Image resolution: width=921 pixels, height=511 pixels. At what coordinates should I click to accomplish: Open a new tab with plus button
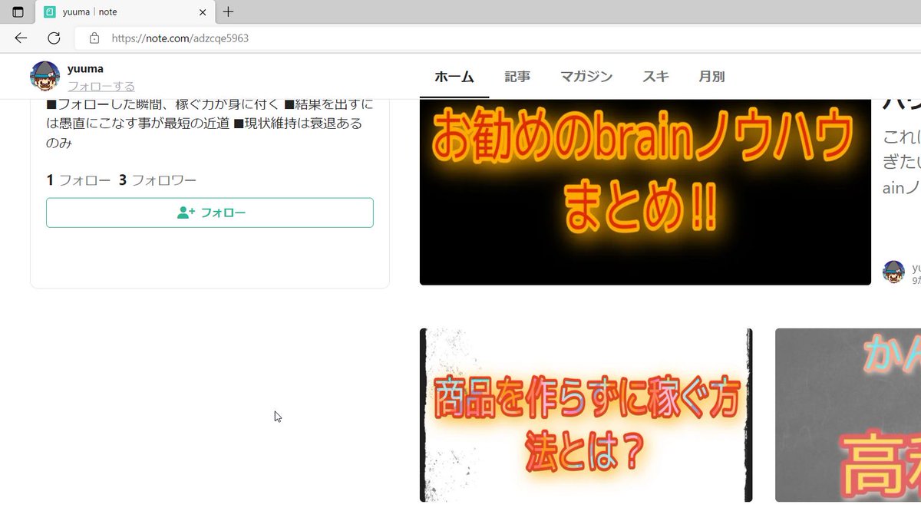(228, 12)
